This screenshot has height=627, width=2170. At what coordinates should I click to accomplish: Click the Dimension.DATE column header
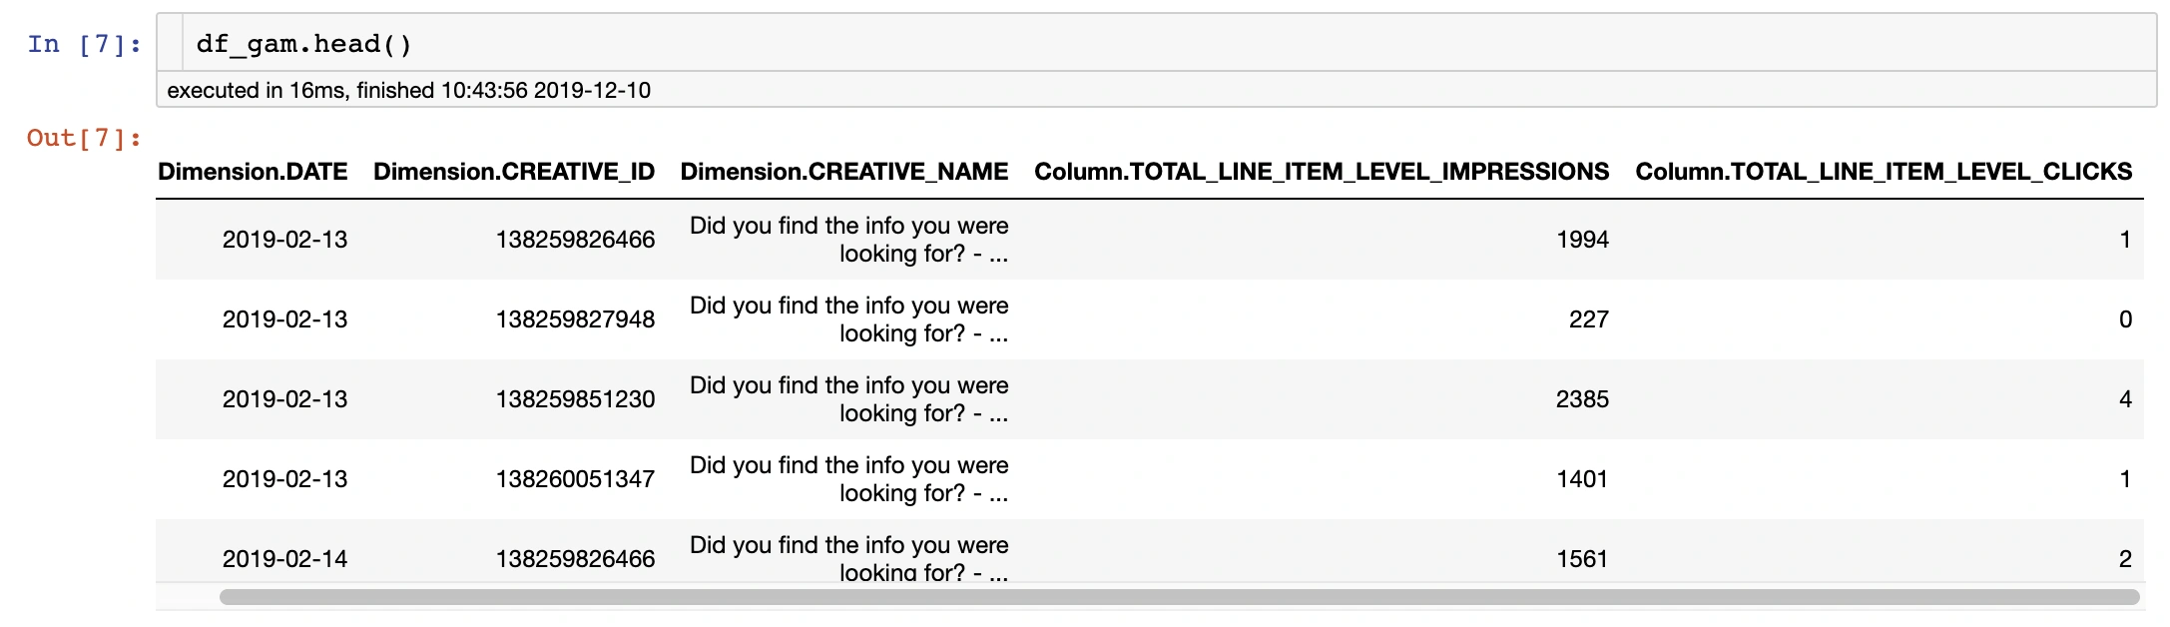(253, 172)
